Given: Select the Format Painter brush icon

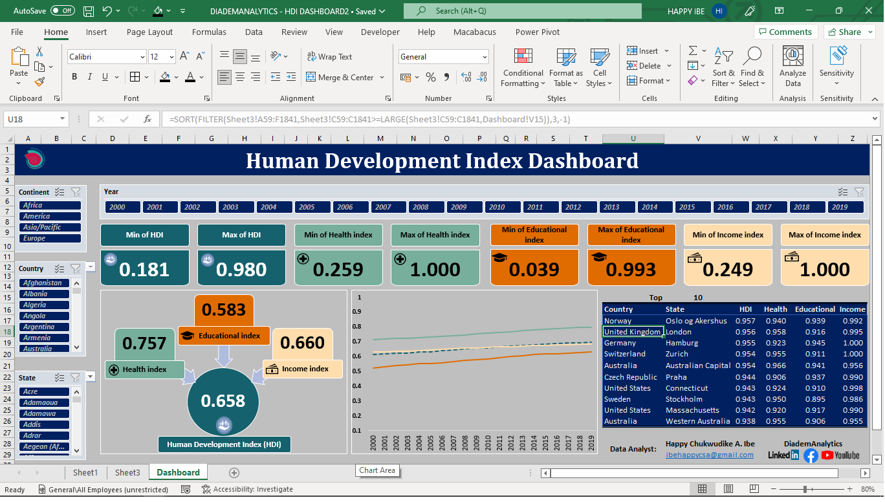Looking at the screenshot, I should 39,82.
